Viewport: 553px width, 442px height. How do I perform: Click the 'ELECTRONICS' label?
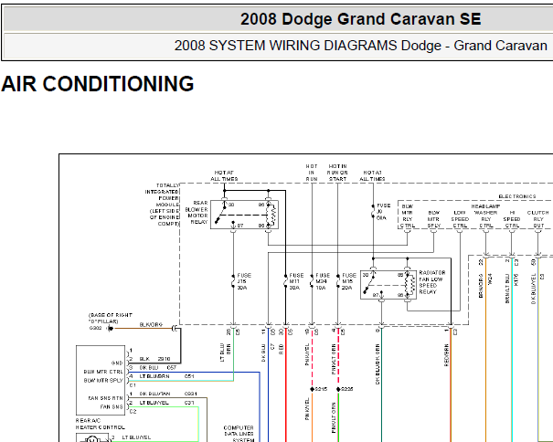(517, 196)
